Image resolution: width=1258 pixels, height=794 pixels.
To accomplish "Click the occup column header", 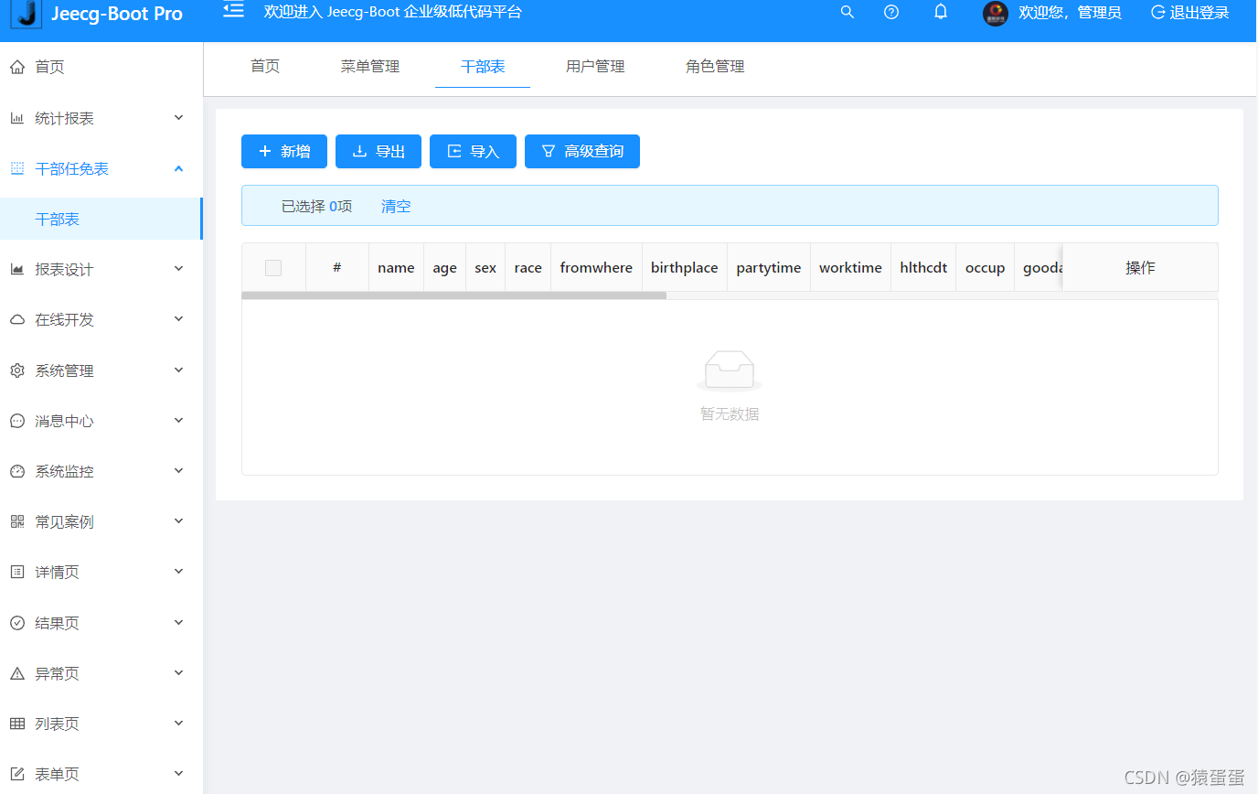I will 985,268.
